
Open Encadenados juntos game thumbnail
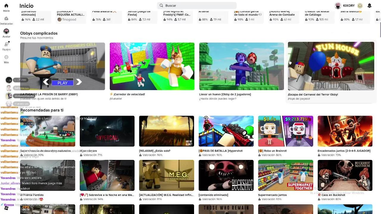[x=345, y=131]
